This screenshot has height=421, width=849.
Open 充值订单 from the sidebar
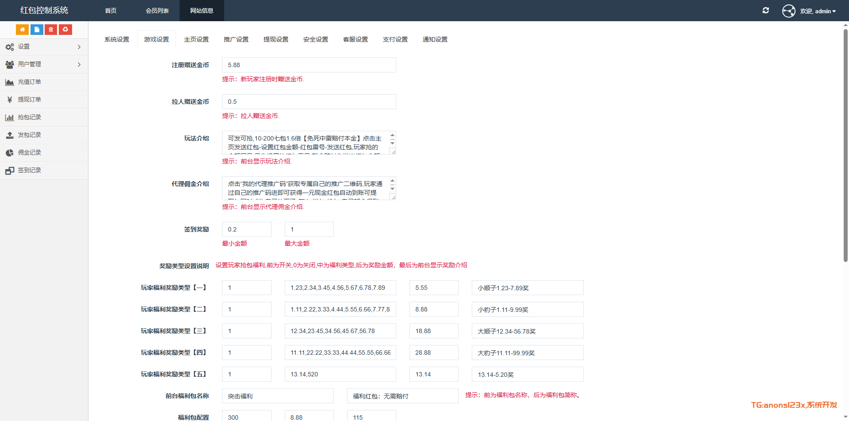[29, 82]
